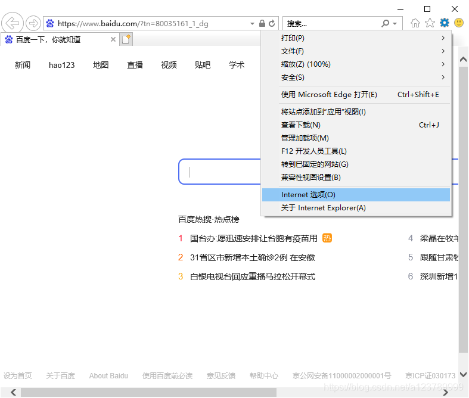The image size is (469, 398).
Task: Click the horizontal scrollbar right arrow
Action: (x=445, y=392)
